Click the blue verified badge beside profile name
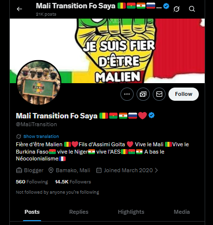 pyautogui.click(x=151, y=115)
